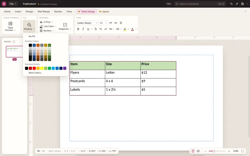Click the zoom slider handle

[214, 151]
